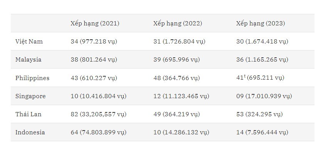The width and height of the screenshot is (323, 154).
Task: Click Philippines' 2021 value 43 (610.227 vụ)
Action: click(x=94, y=78)
